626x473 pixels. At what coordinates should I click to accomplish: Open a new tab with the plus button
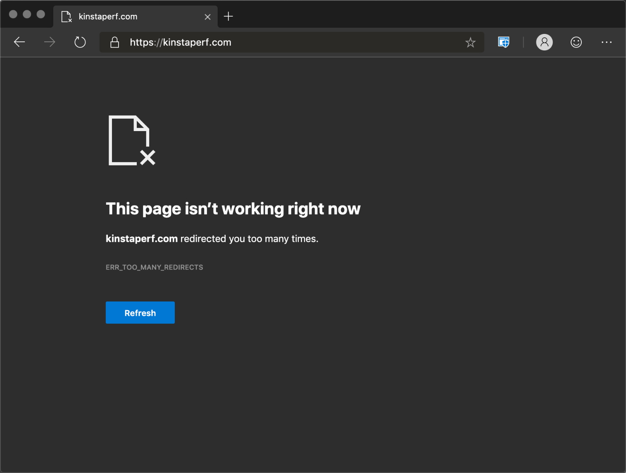(228, 17)
